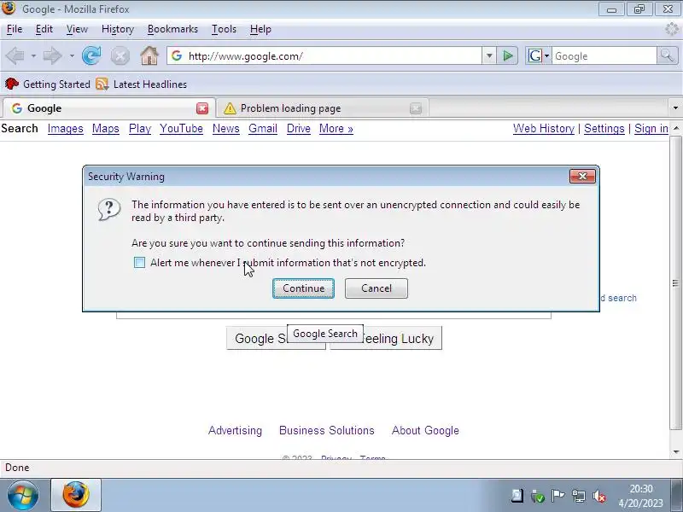Click the I'm Feeling Lucky button
This screenshot has width=683, height=512.
coord(402,338)
